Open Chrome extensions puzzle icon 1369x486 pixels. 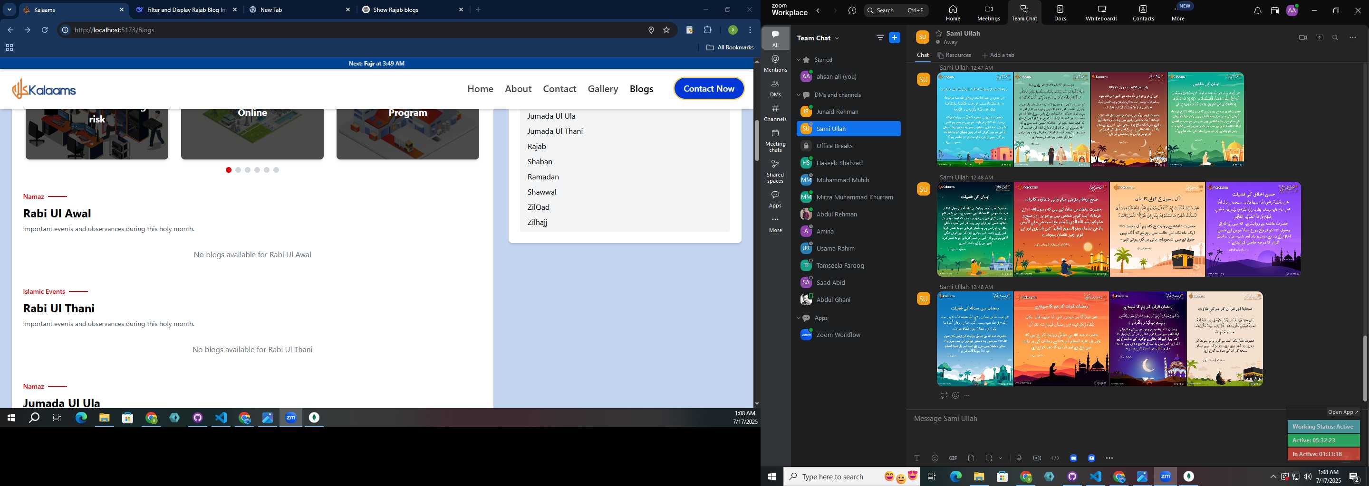coord(707,30)
